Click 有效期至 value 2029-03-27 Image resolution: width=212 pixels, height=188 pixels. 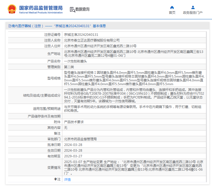(x=73, y=156)
